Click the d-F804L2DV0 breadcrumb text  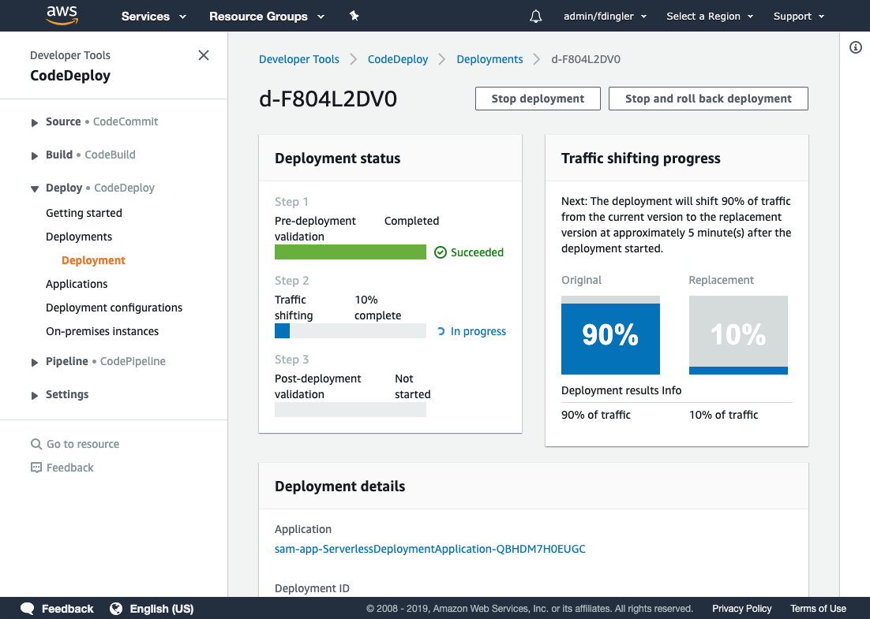tap(585, 59)
